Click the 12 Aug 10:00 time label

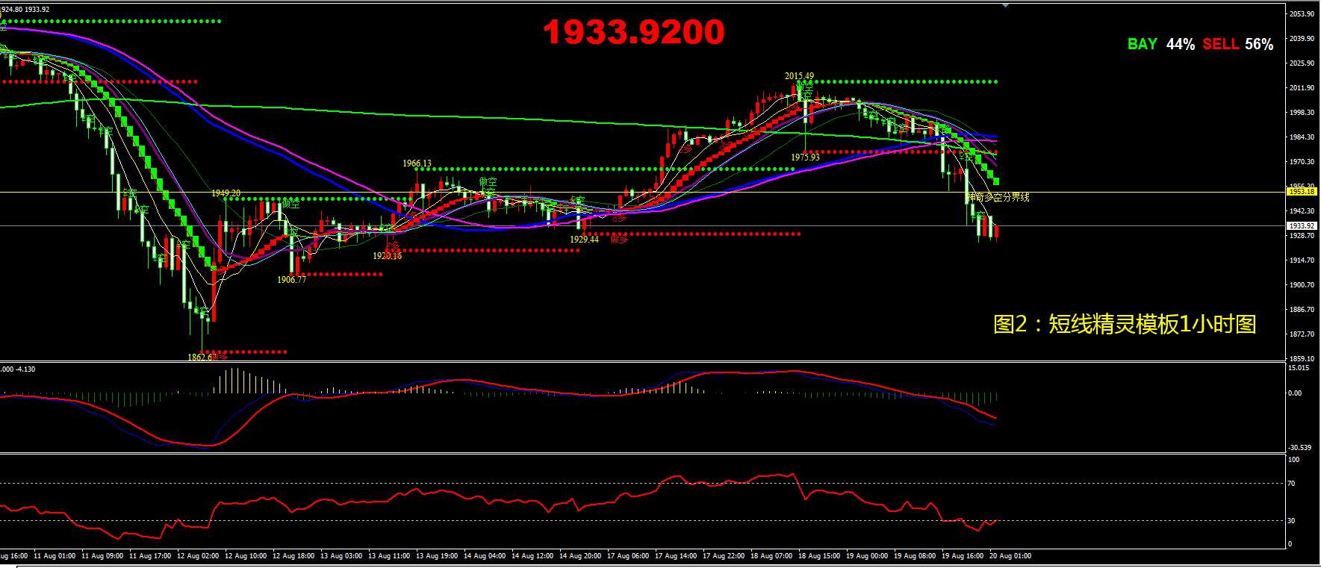pos(246,556)
